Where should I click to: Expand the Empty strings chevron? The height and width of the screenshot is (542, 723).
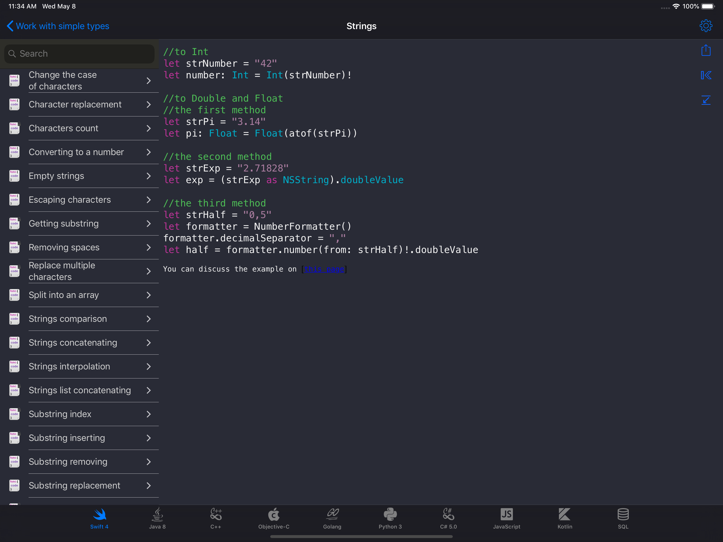pos(149,176)
